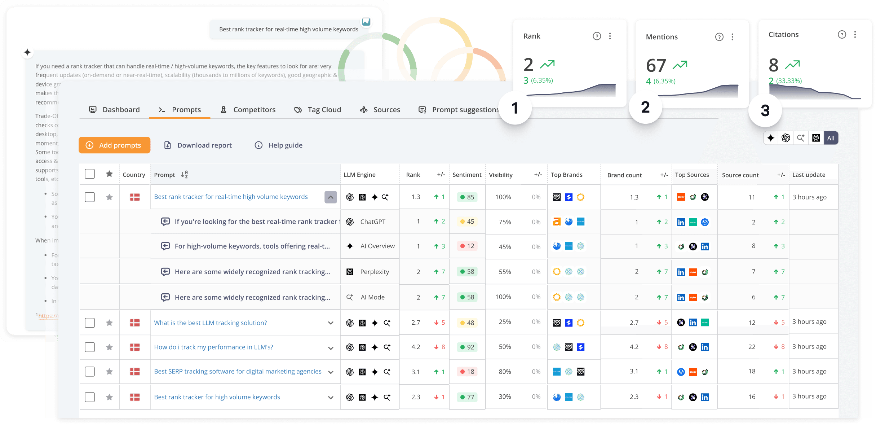Click the Citations card help icon
The image size is (876, 425).
pyautogui.click(x=842, y=35)
